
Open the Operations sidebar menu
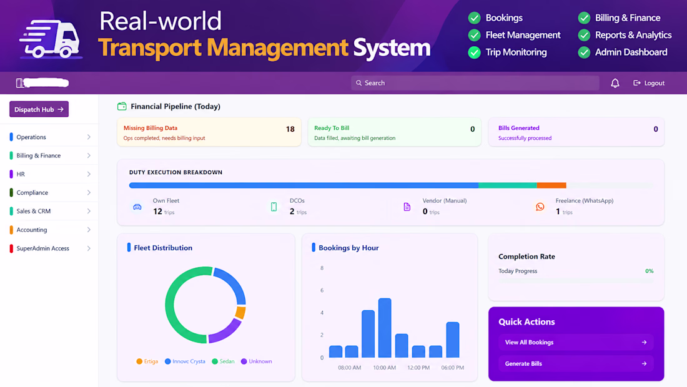pos(49,137)
